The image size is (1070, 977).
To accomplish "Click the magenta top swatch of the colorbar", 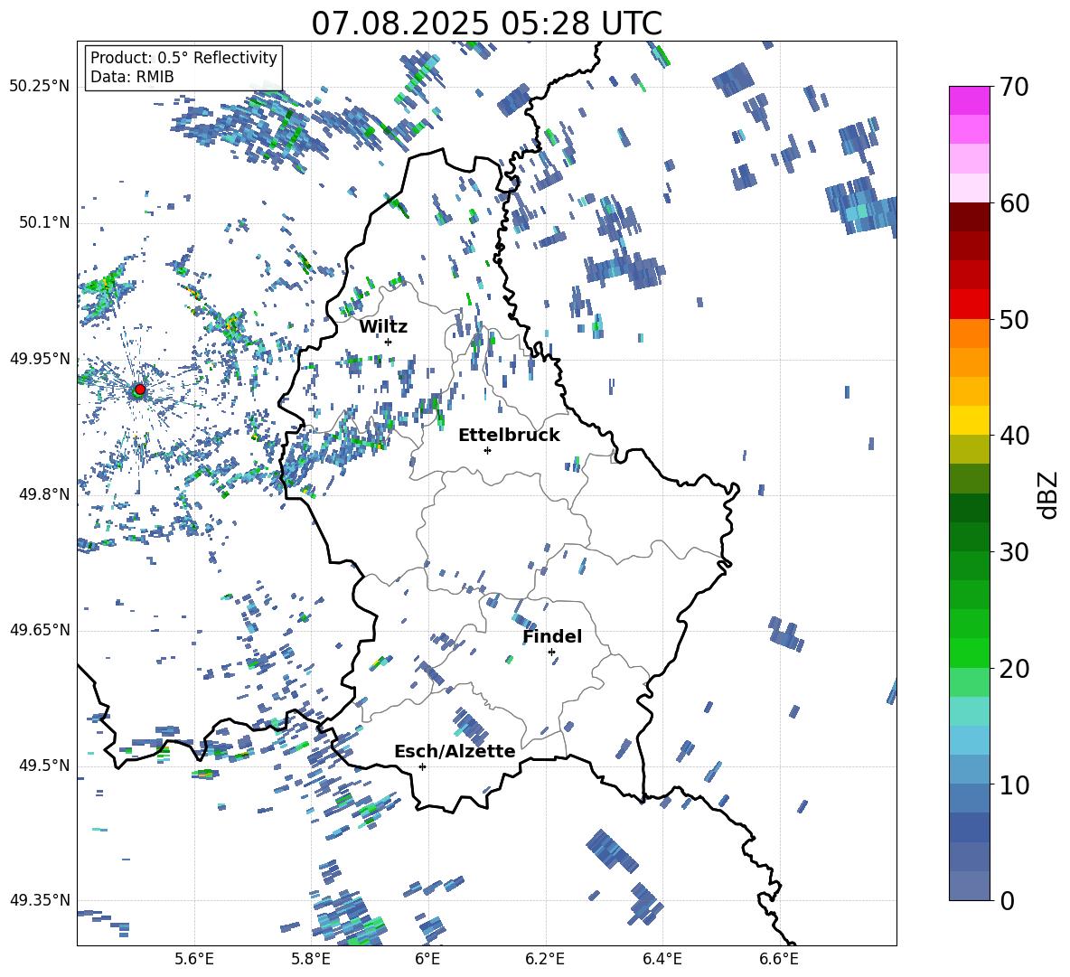I will (969, 101).
